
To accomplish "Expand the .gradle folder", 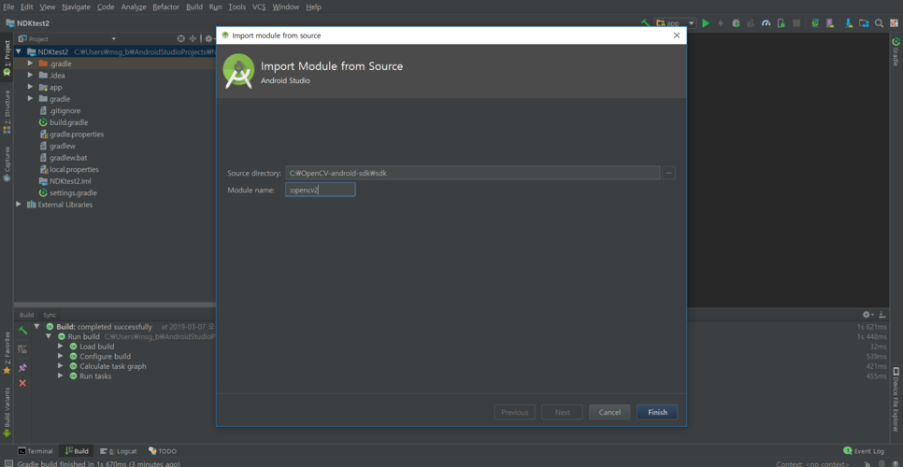I will (30, 64).
